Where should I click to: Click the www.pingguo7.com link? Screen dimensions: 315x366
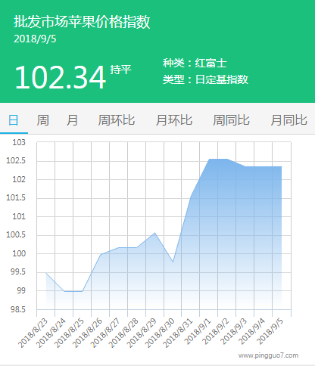[x=268, y=355]
